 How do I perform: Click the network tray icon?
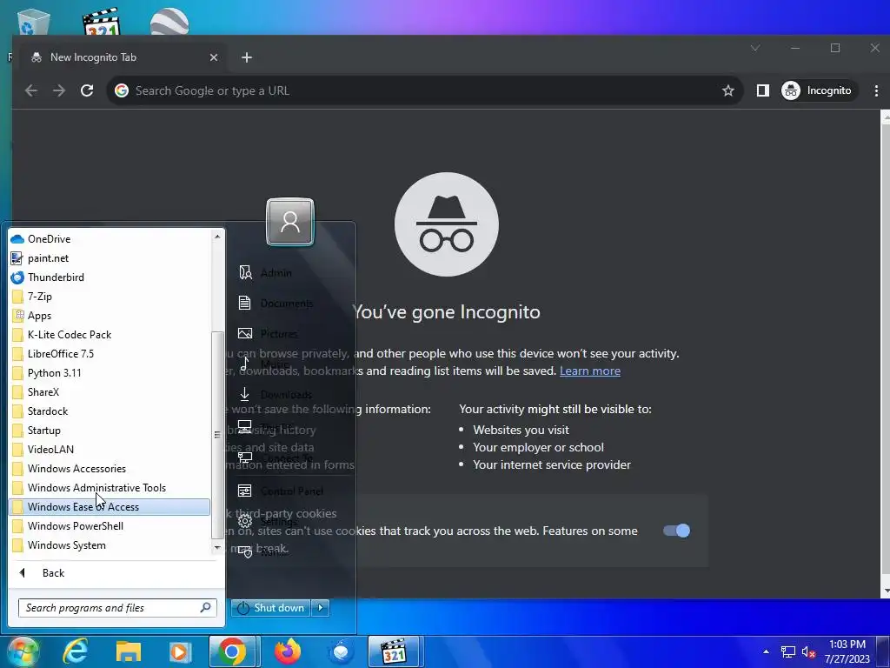click(x=787, y=652)
